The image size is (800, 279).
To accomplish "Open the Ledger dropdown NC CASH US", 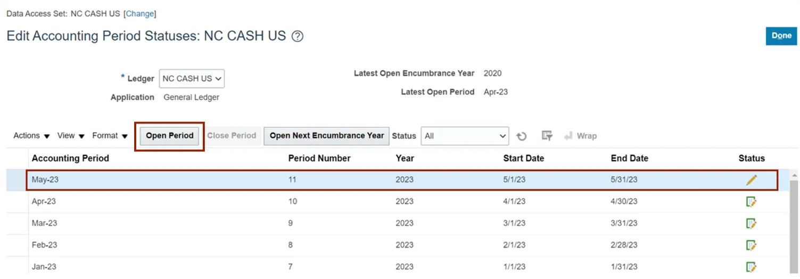I will click(x=192, y=78).
